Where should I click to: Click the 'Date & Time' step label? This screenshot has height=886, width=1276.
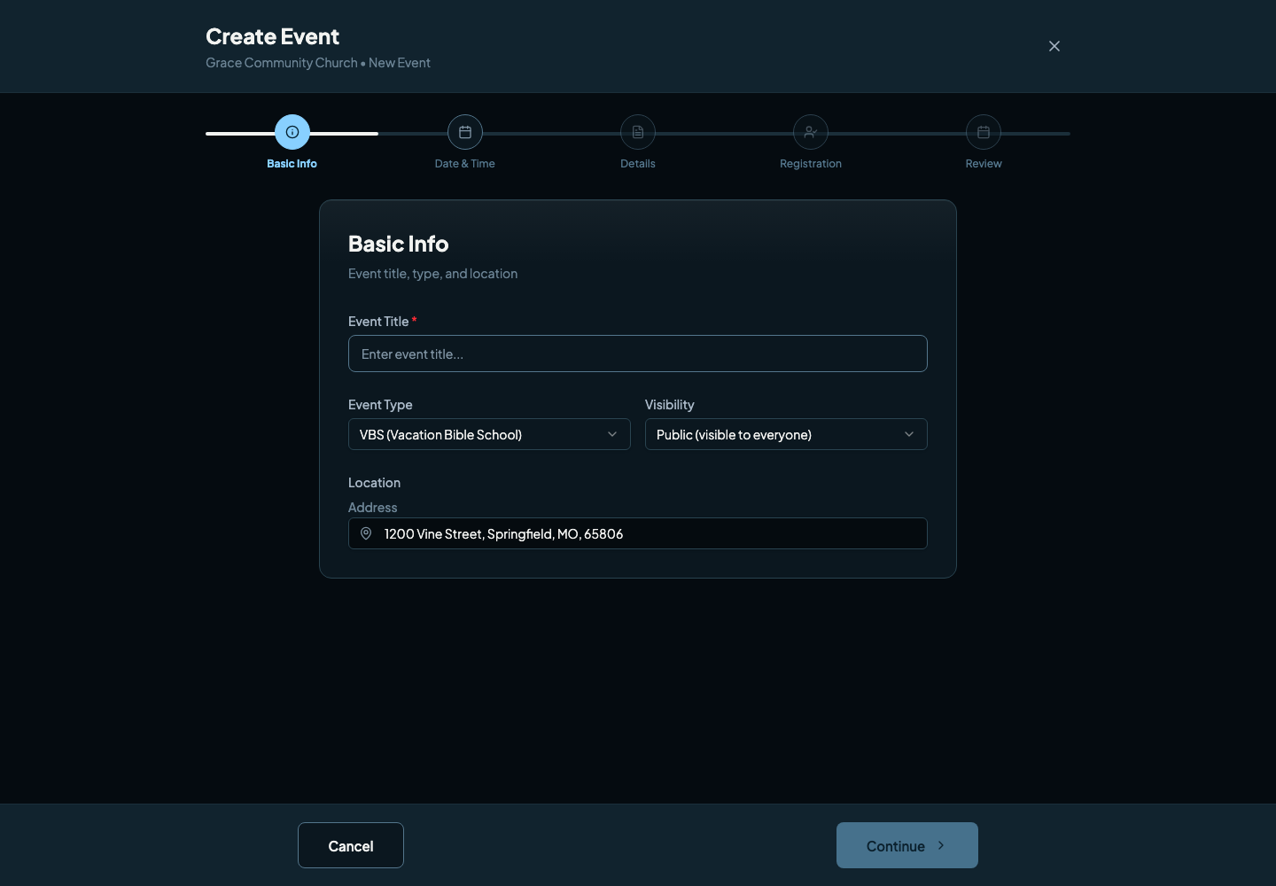point(465,164)
